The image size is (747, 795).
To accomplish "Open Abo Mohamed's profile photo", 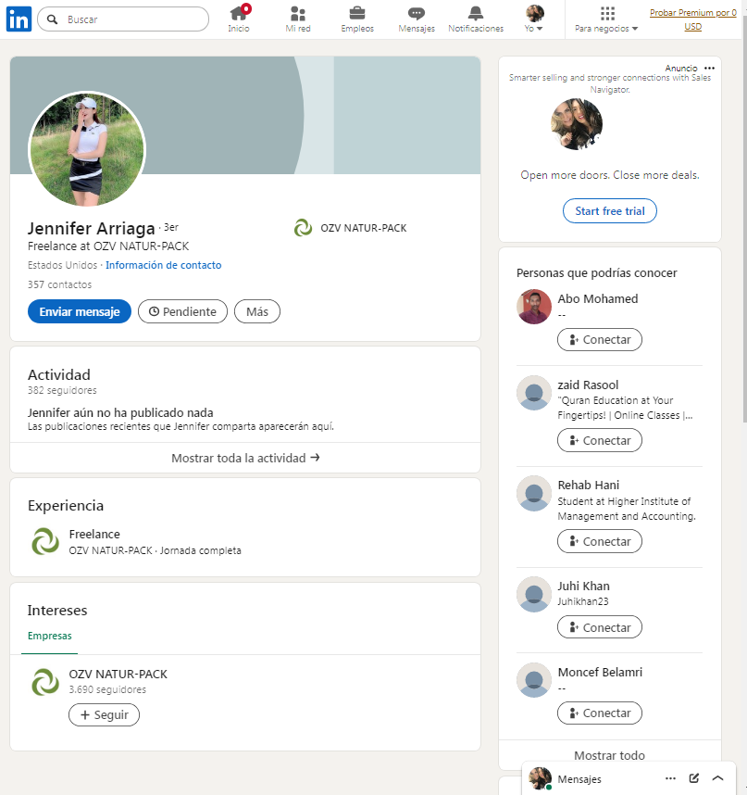I will pyautogui.click(x=534, y=307).
